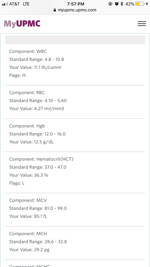Viewport: 150px width, 267px height.
Task: Select the RBC component entry
Action: point(75,101)
